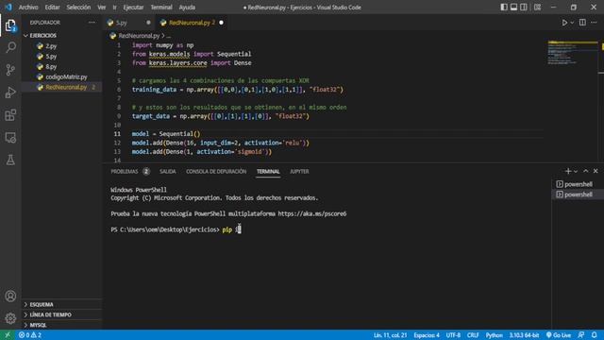Screen dimensions: 604x340
Task: Open the Explorer view in activity bar
Action: (10, 25)
